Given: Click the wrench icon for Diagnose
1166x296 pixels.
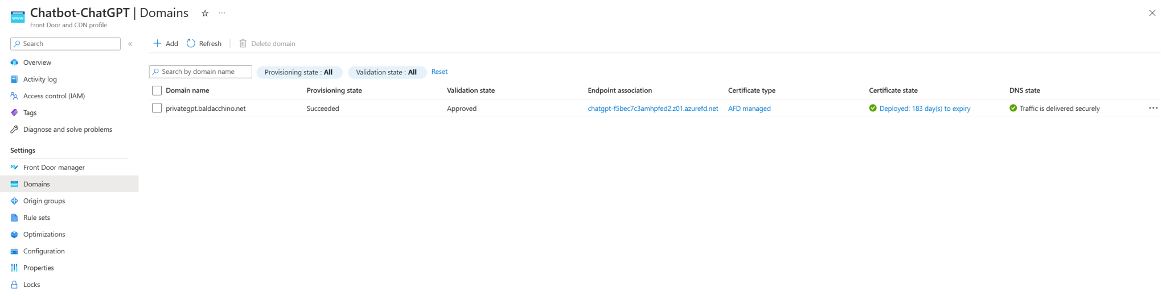Looking at the screenshot, I should [x=14, y=130].
